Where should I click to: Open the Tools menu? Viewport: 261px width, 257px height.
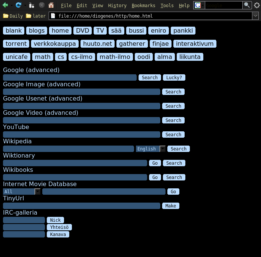167,6
